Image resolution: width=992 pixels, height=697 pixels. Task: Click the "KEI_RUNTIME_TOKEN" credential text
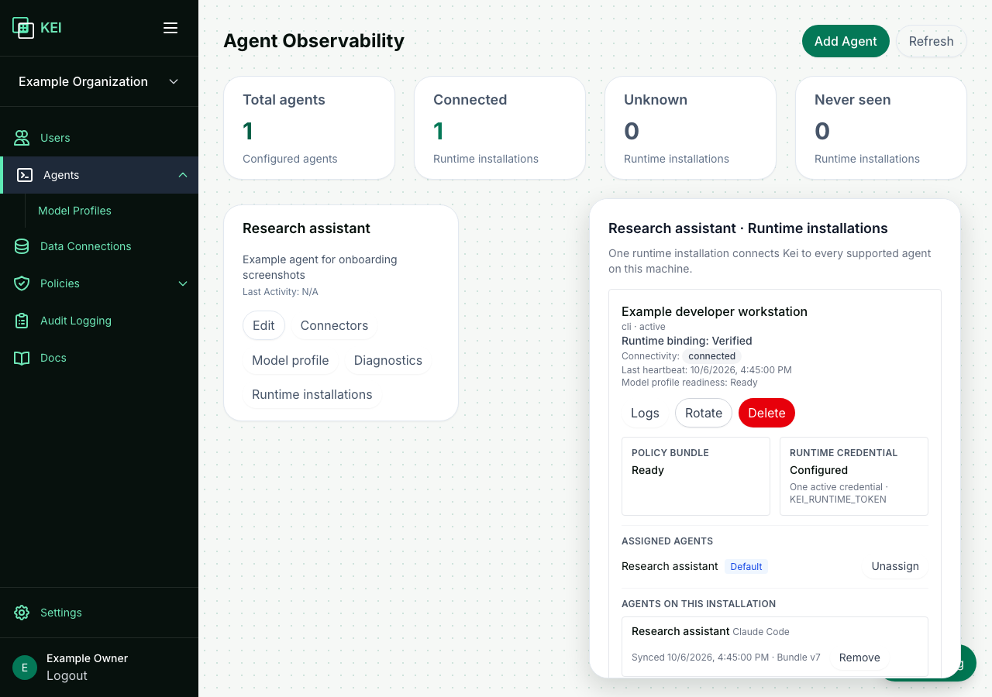(x=838, y=500)
